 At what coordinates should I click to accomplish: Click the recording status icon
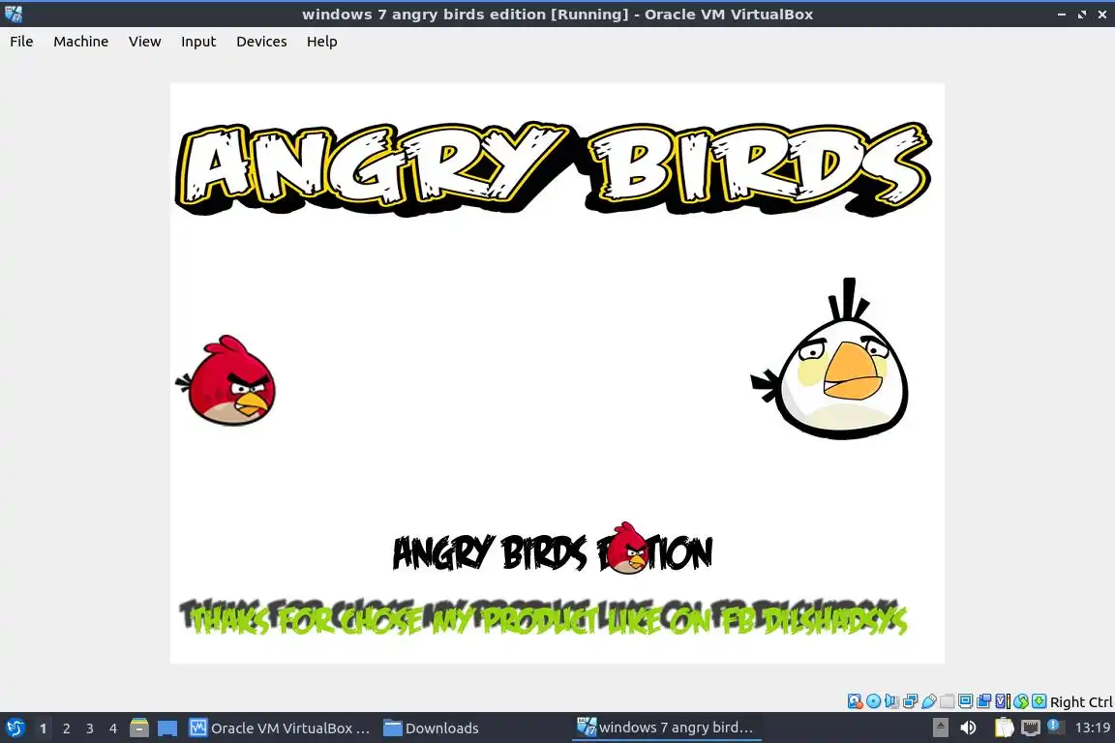[x=984, y=701]
